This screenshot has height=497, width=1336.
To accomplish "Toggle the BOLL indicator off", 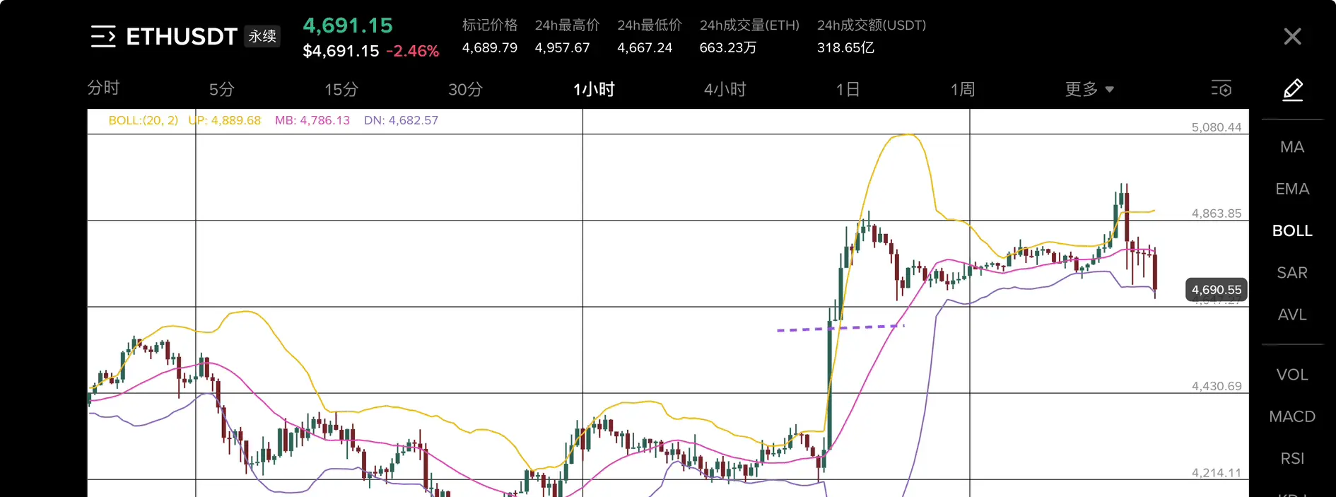I will click(x=1292, y=230).
